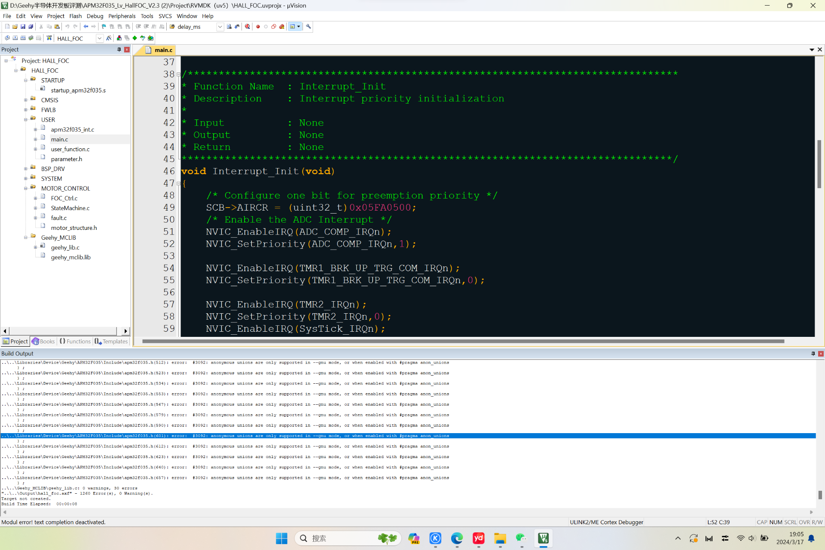Switch to the Functions tab
The width and height of the screenshot is (825, 550).
tap(75, 341)
